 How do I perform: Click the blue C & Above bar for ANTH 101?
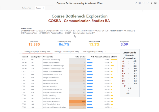click(x=90, y=63)
